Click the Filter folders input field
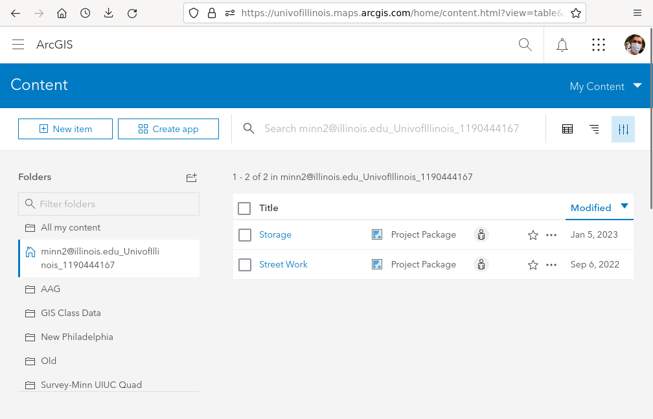653x419 pixels. tap(109, 204)
